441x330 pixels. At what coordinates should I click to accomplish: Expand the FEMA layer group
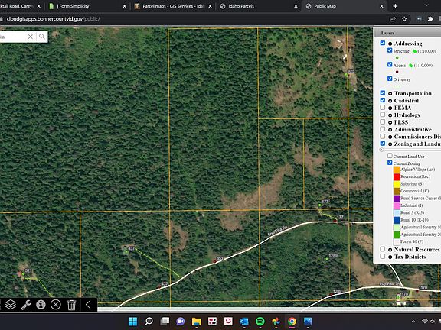tap(390, 108)
